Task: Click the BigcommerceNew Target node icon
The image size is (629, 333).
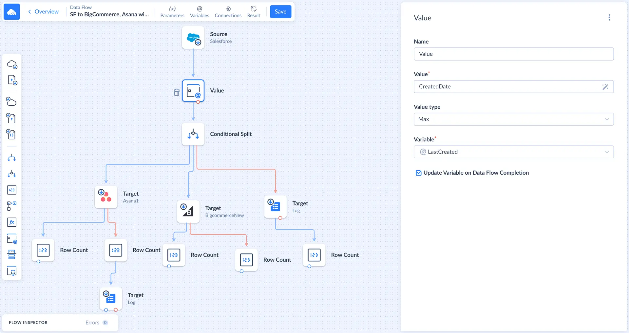Action: coord(188,211)
